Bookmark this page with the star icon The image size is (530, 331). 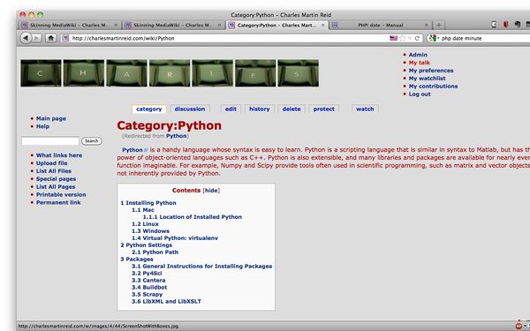click(x=402, y=38)
